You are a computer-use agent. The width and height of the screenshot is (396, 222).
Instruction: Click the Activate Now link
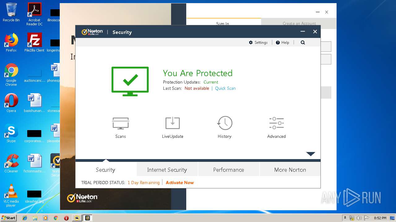click(180, 183)
